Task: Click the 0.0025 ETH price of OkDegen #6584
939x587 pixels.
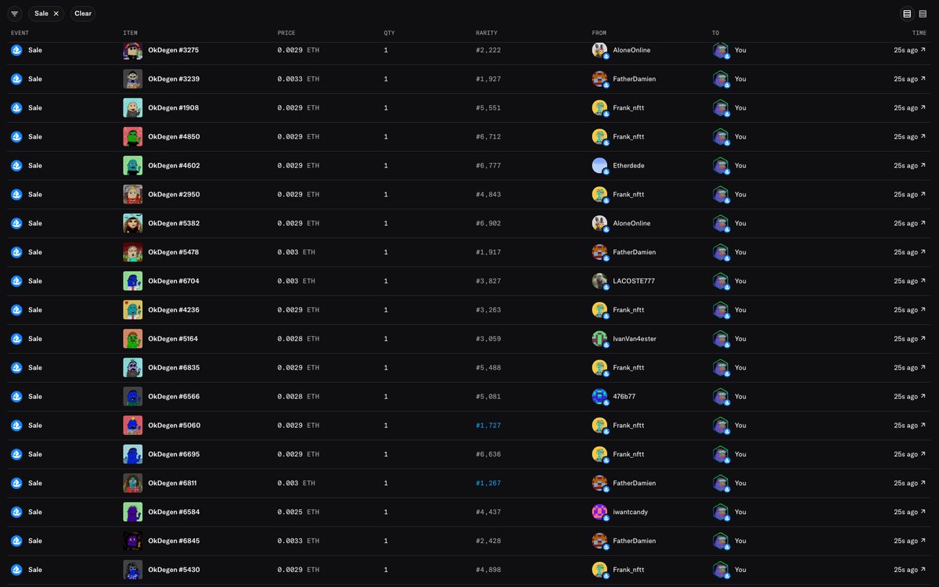Action: coord(298,512)
